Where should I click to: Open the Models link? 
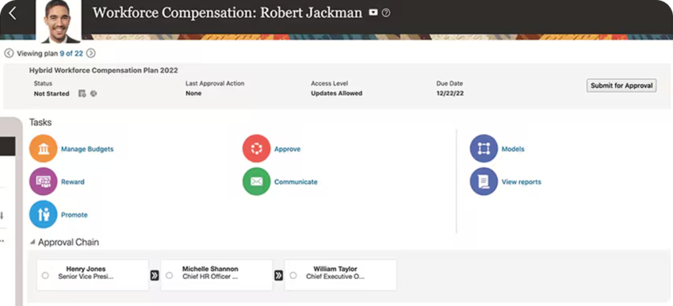513,149
